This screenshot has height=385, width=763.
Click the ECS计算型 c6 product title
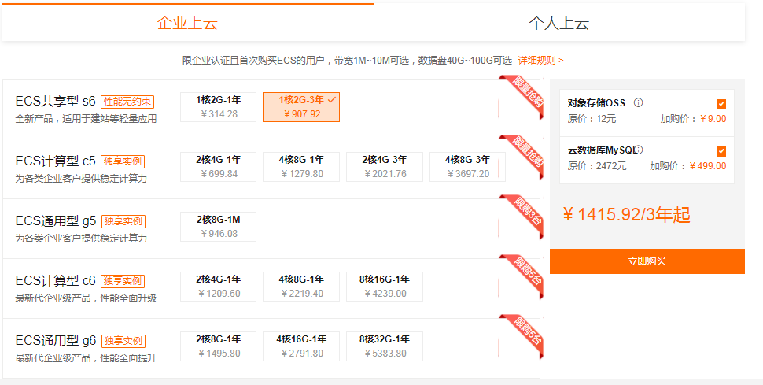point(56,281)
